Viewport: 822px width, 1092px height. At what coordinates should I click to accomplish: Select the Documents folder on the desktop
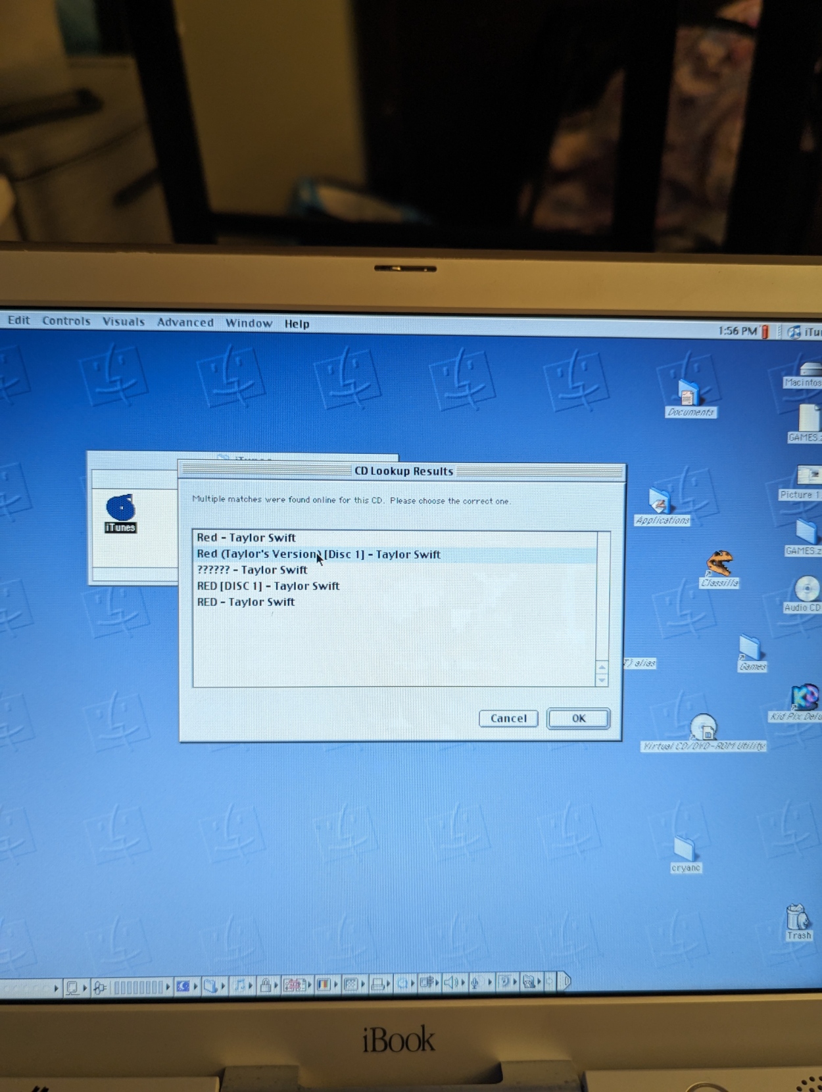689,399
